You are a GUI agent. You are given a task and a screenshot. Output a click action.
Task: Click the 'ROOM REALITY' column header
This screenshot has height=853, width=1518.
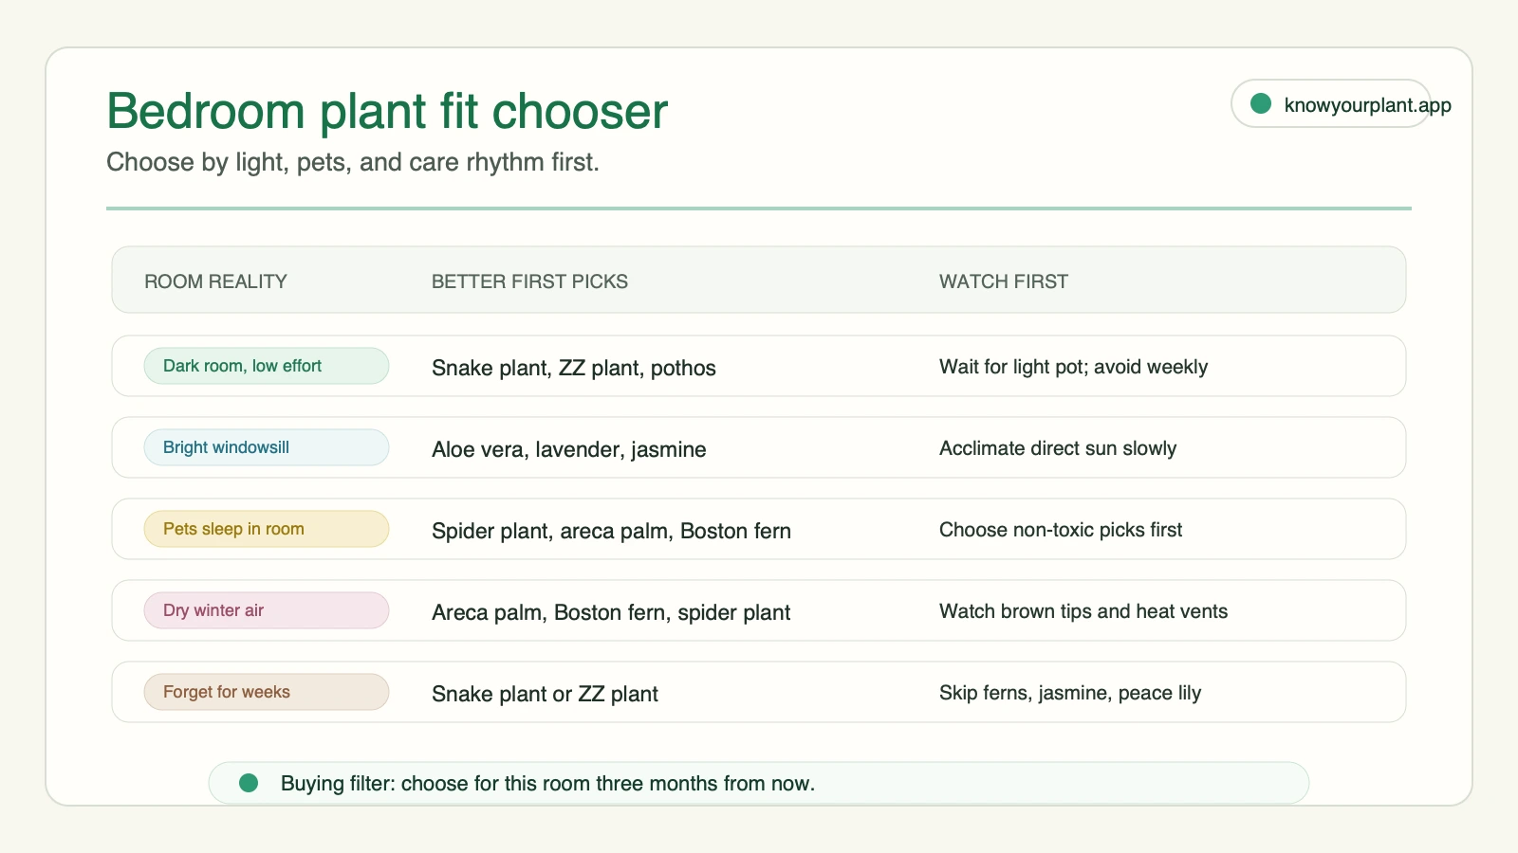point(215,281)
